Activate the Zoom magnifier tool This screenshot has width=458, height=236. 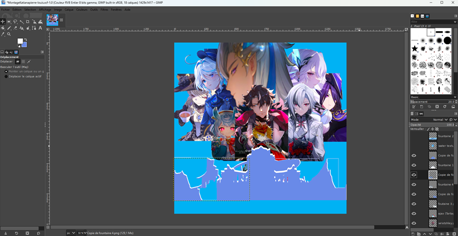(9, 34)
